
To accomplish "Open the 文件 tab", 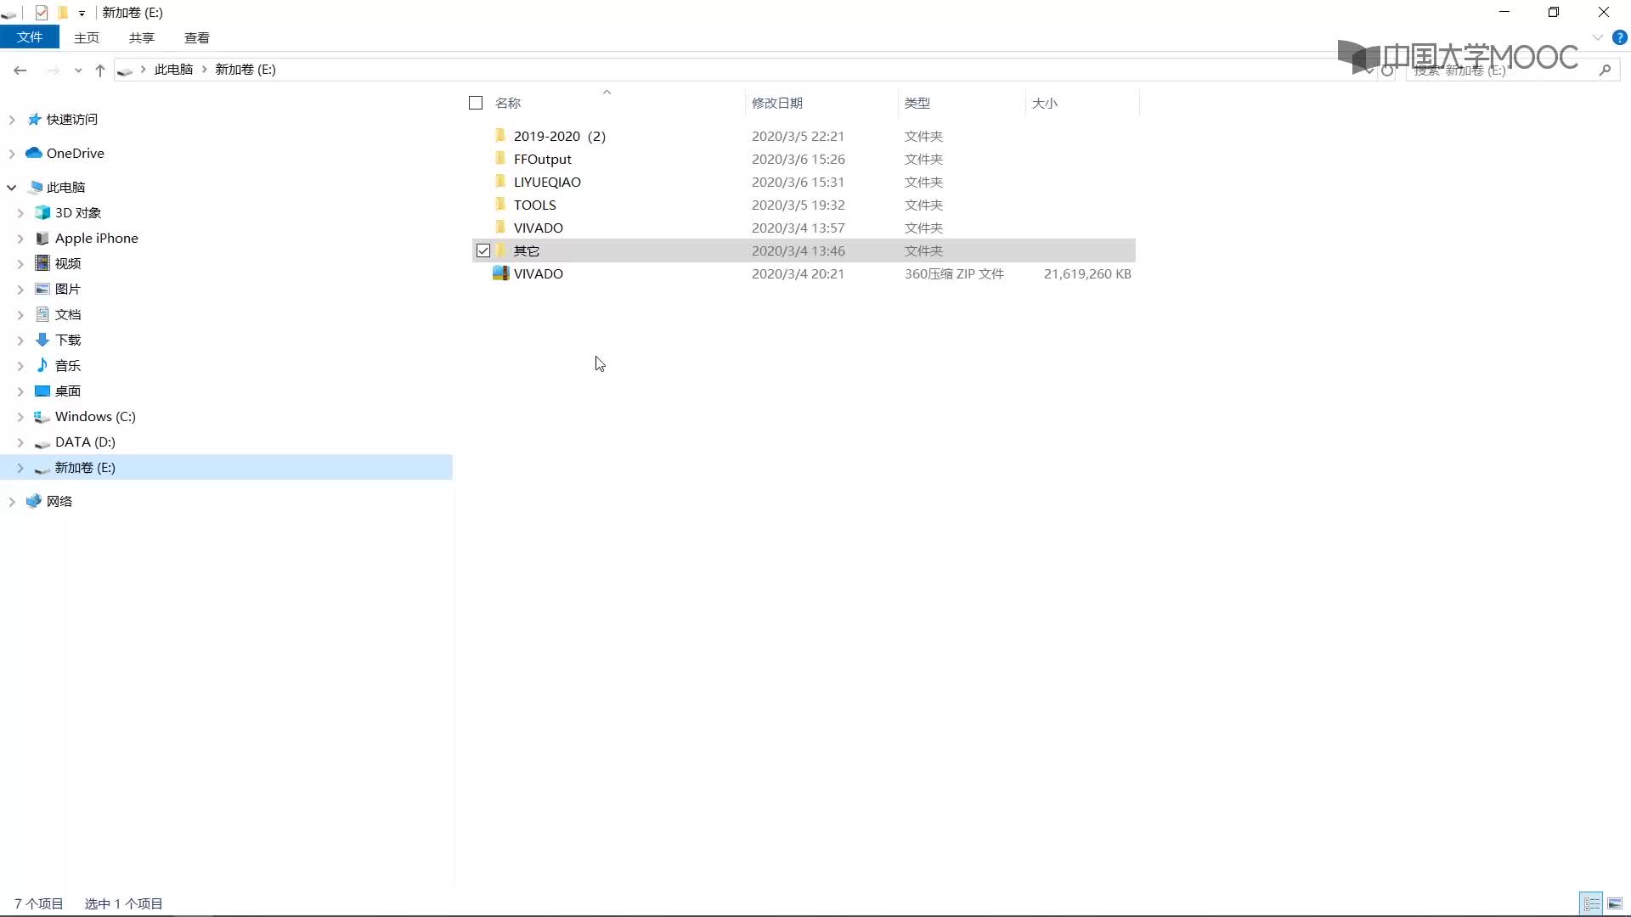I will pyautogui.click(x=30, y=37).
